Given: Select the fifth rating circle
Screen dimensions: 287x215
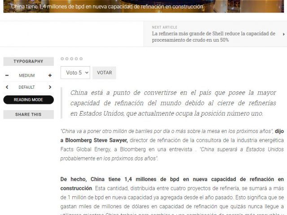Looking at the screenshot, I should (x=81, y=59).
